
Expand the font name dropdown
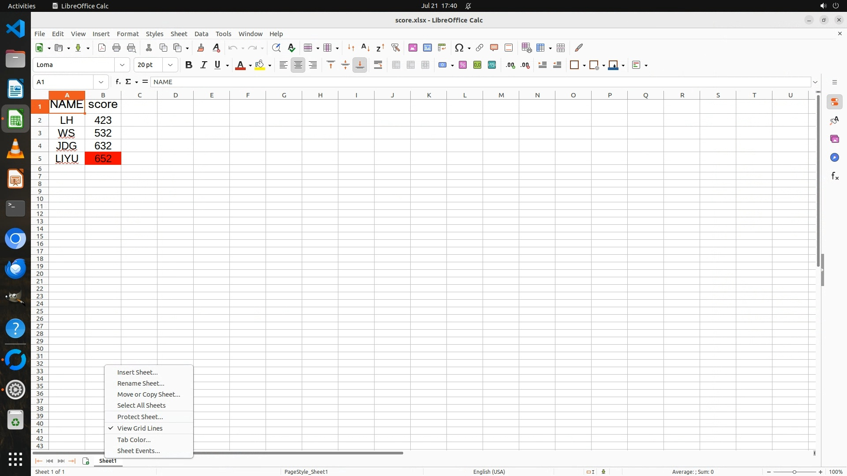(122, 65)
